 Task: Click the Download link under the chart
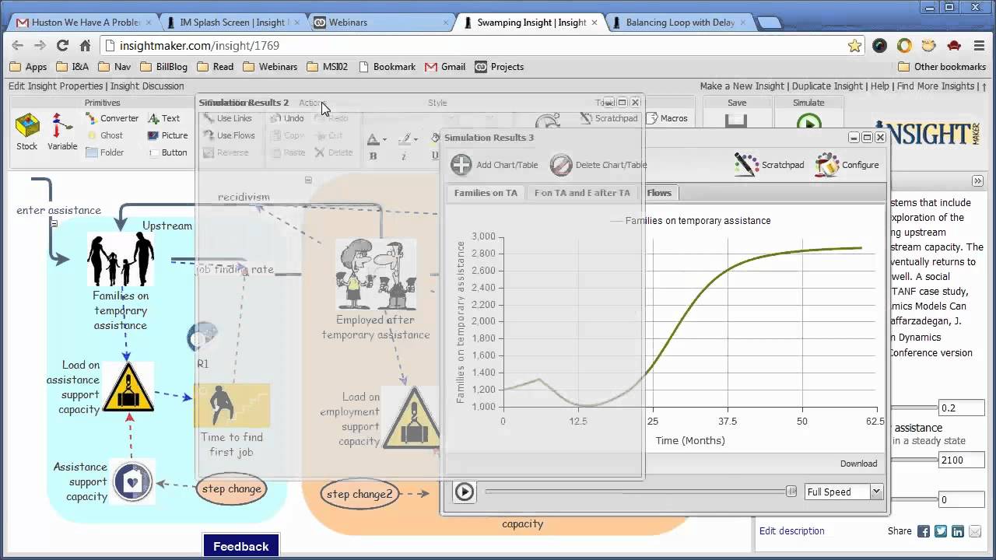858,464
